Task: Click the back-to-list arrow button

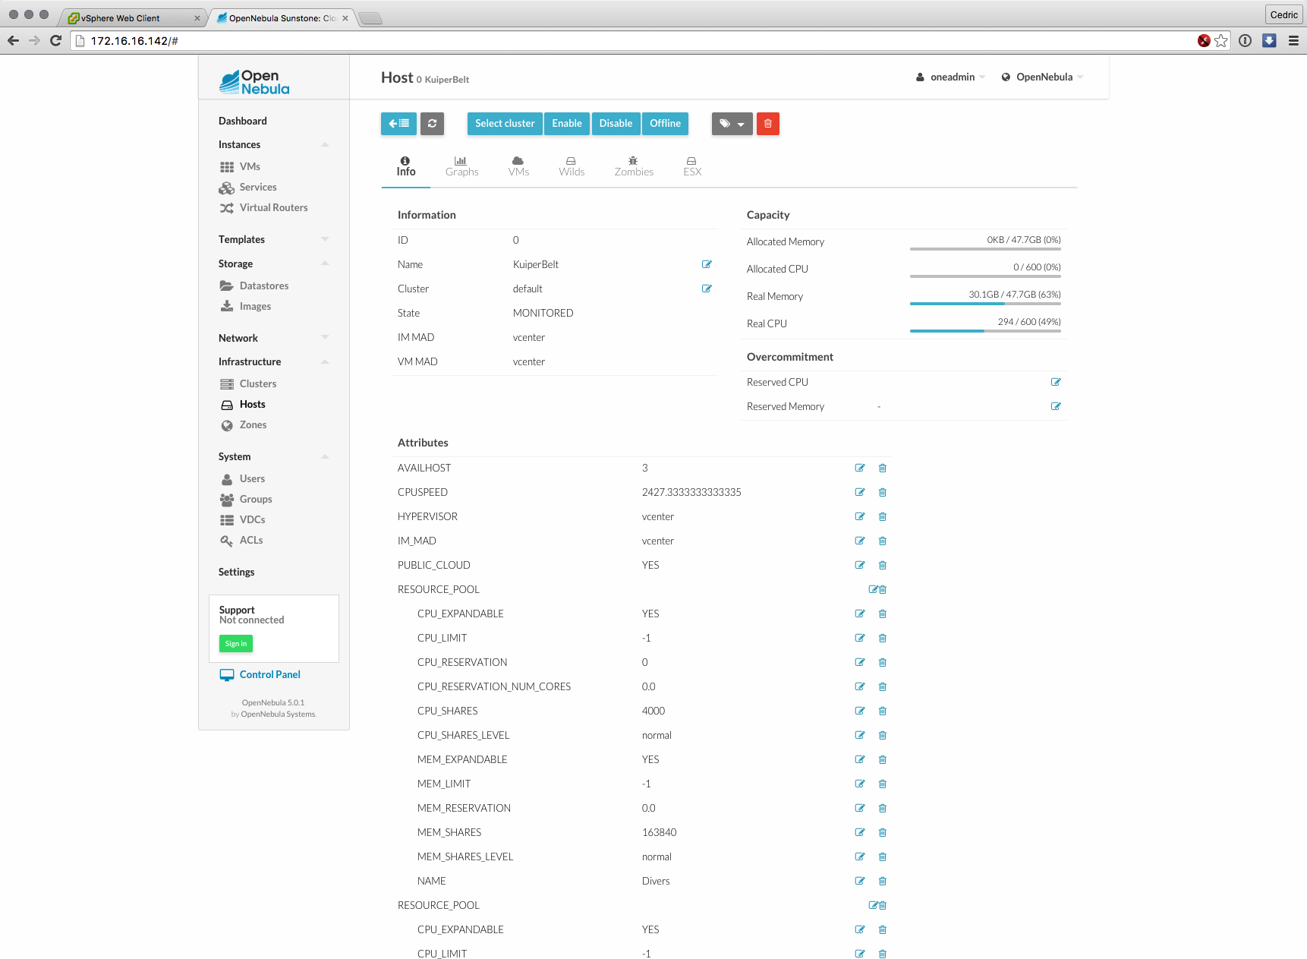Action: coord(398,124)
